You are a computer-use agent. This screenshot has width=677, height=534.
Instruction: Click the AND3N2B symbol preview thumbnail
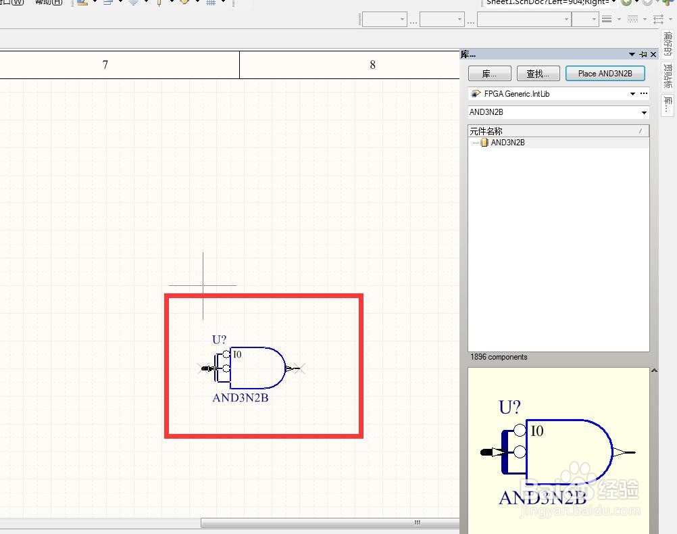tap(559, 451)
